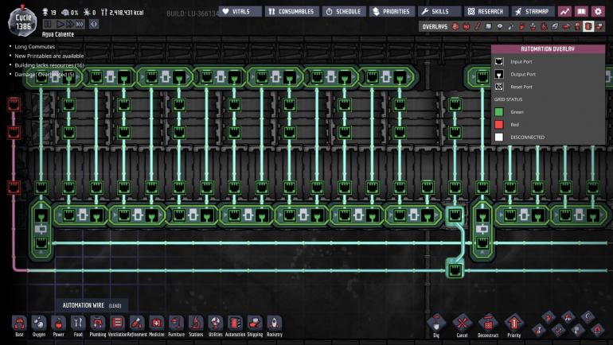Open the Research screen

(x=486, y=11)
